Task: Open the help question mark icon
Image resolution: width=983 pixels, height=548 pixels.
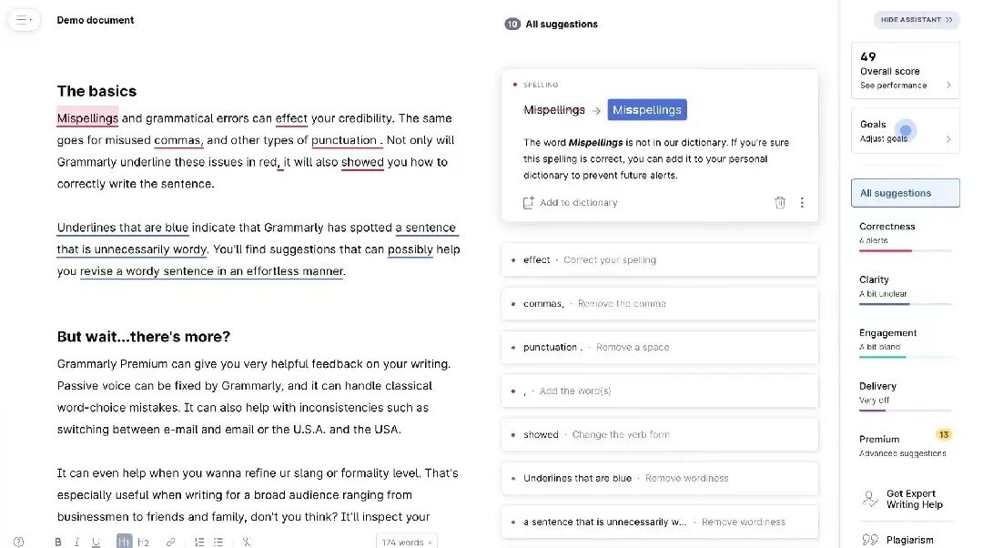Action: (x=19, y=542)
